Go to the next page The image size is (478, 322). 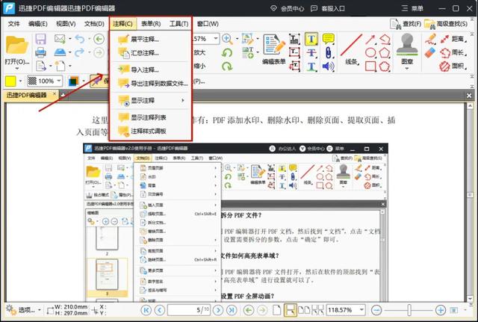pos(217,310)
